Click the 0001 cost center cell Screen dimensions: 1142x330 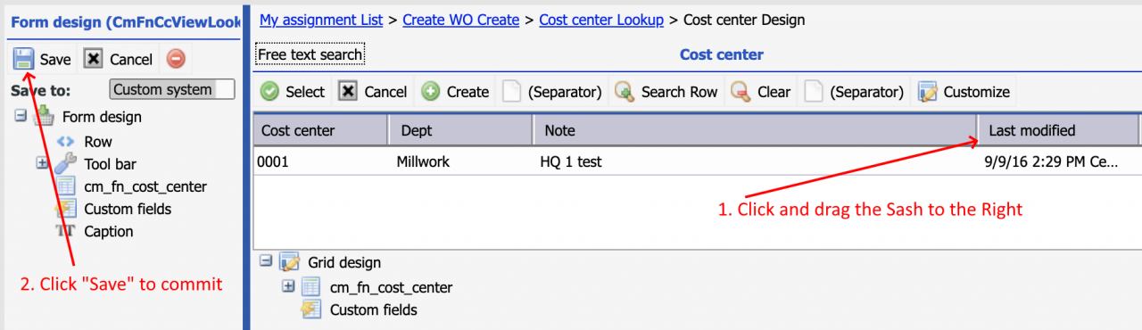[x=321, y=162]
